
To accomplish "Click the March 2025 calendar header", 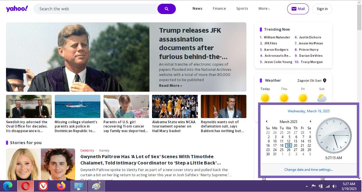I will tap(288, 122).
